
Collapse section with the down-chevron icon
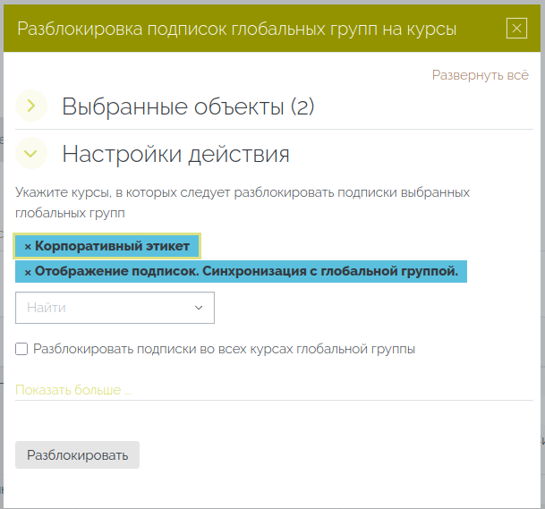pos(31,154)
